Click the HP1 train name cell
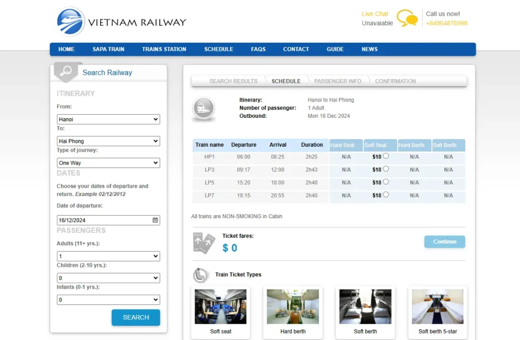The image size is (520, 340). 209,157
